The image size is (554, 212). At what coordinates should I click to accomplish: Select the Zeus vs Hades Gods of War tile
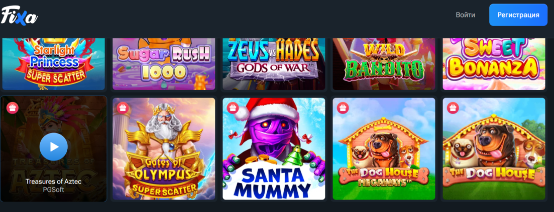pyautogui.click(x=274, y=63)
